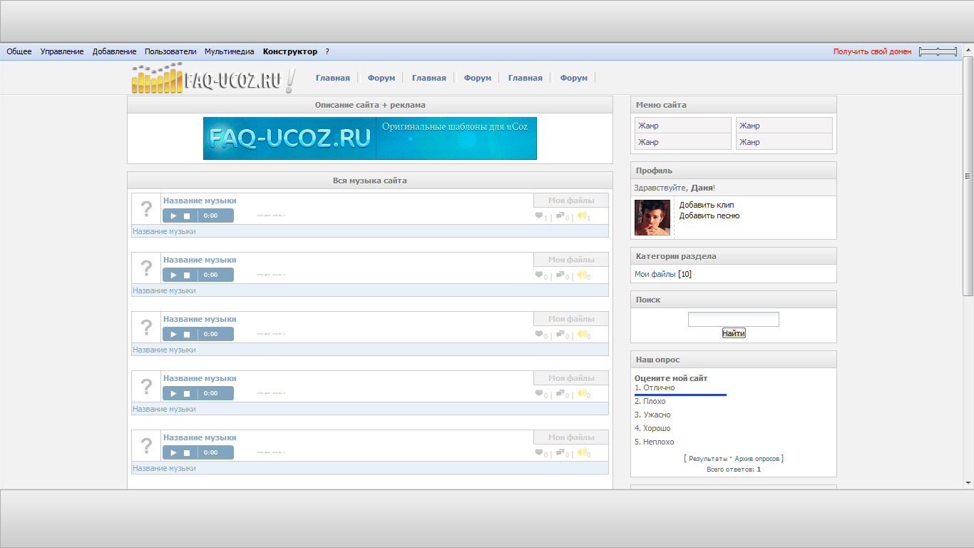Click the FAQ-UCOZ.RU banner advertisement
This screenshot has height=548, width=974.
(370, 138)
